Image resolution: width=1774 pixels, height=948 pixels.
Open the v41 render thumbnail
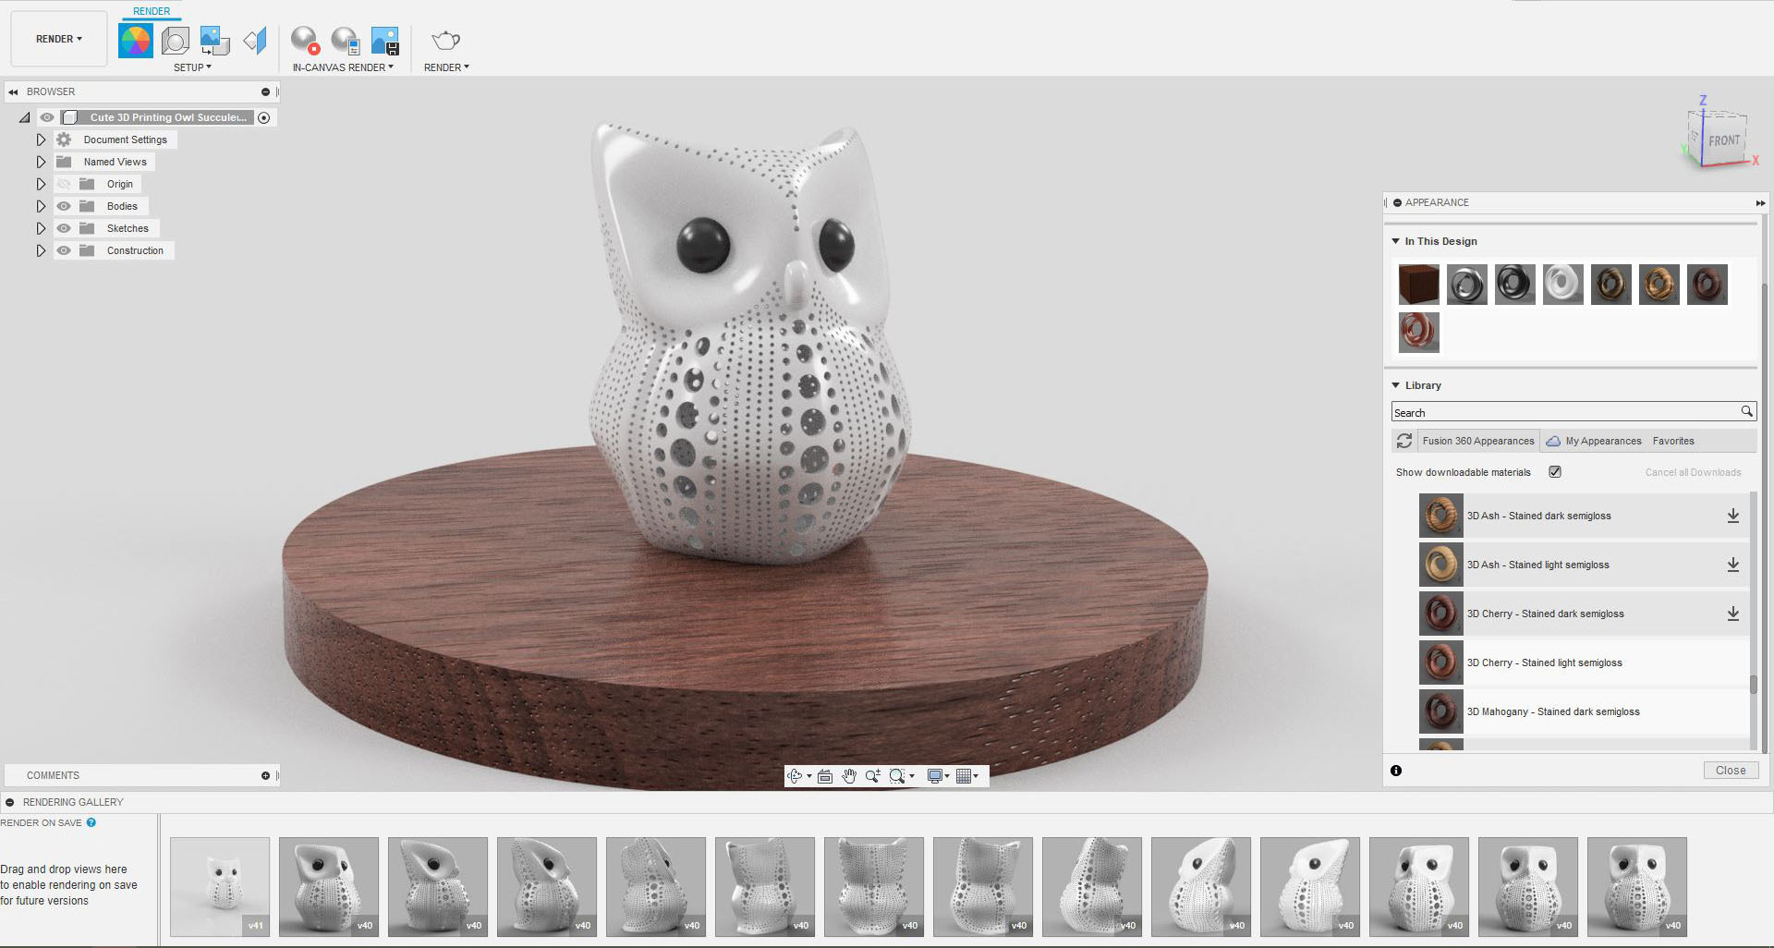point(220,887)
